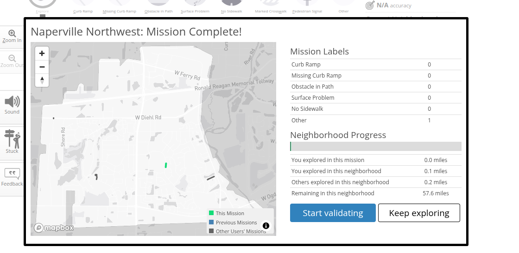Screen dimensions: 519x253
Task: Click the gray Other Users' Missions swatch
Action: [x=211, y=231]
